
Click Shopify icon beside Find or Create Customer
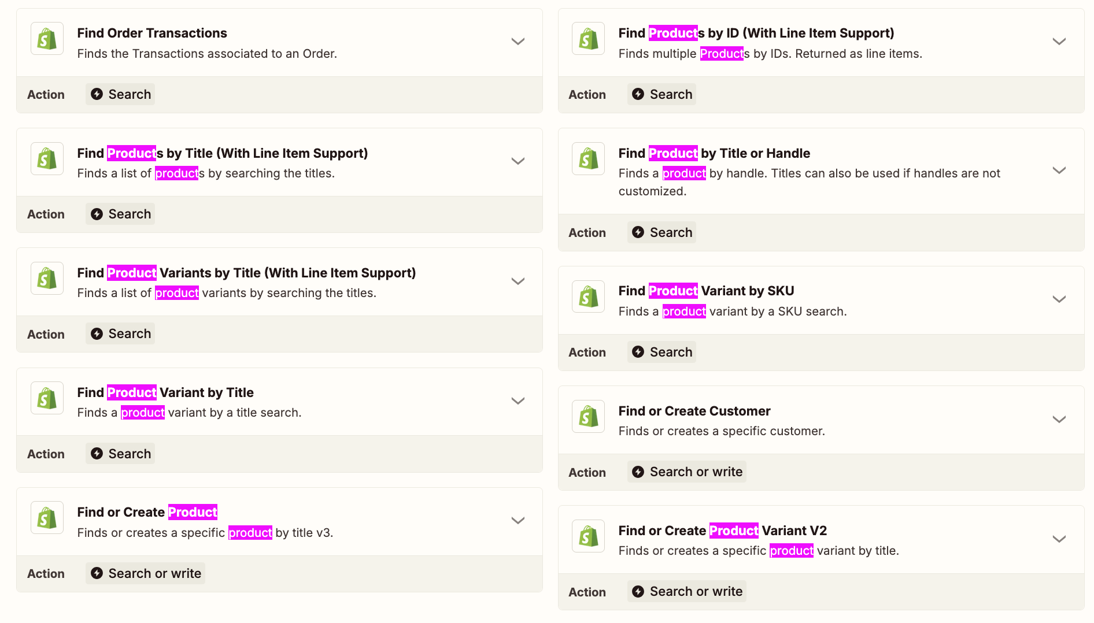click(x=588, y=417)
